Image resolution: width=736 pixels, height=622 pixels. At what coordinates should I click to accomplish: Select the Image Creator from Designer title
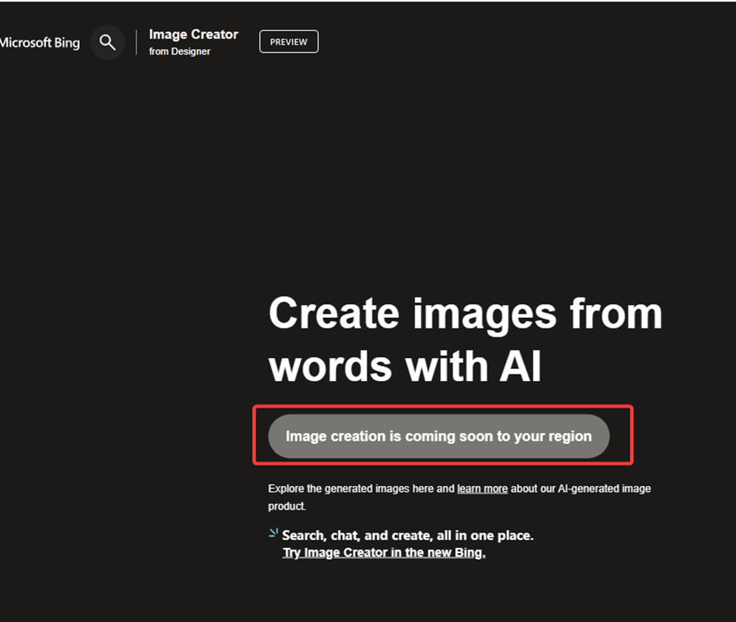tap(193, 42)
